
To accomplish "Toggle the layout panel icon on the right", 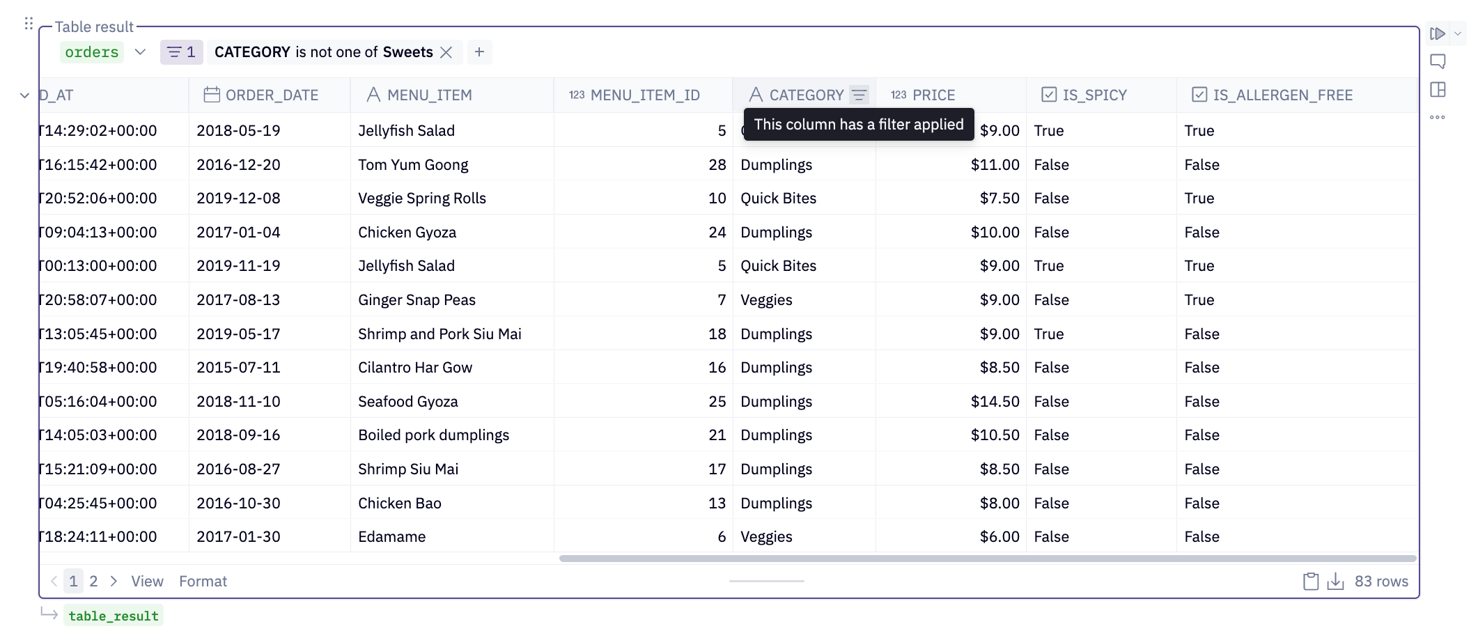I will coord(1438,90).
